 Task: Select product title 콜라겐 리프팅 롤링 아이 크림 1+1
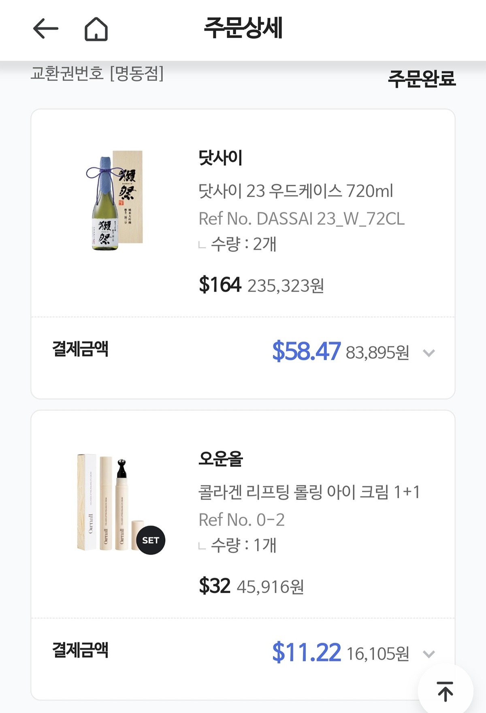pos(309,492)
